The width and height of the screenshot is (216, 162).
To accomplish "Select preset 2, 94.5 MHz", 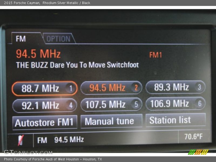I will (x=111, y=88).
